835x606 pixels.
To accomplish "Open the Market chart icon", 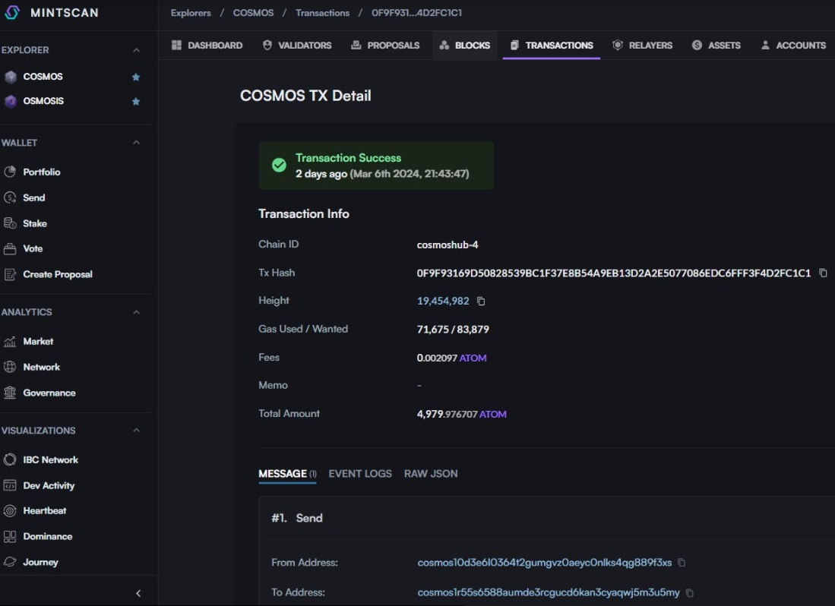I will 10,342.
